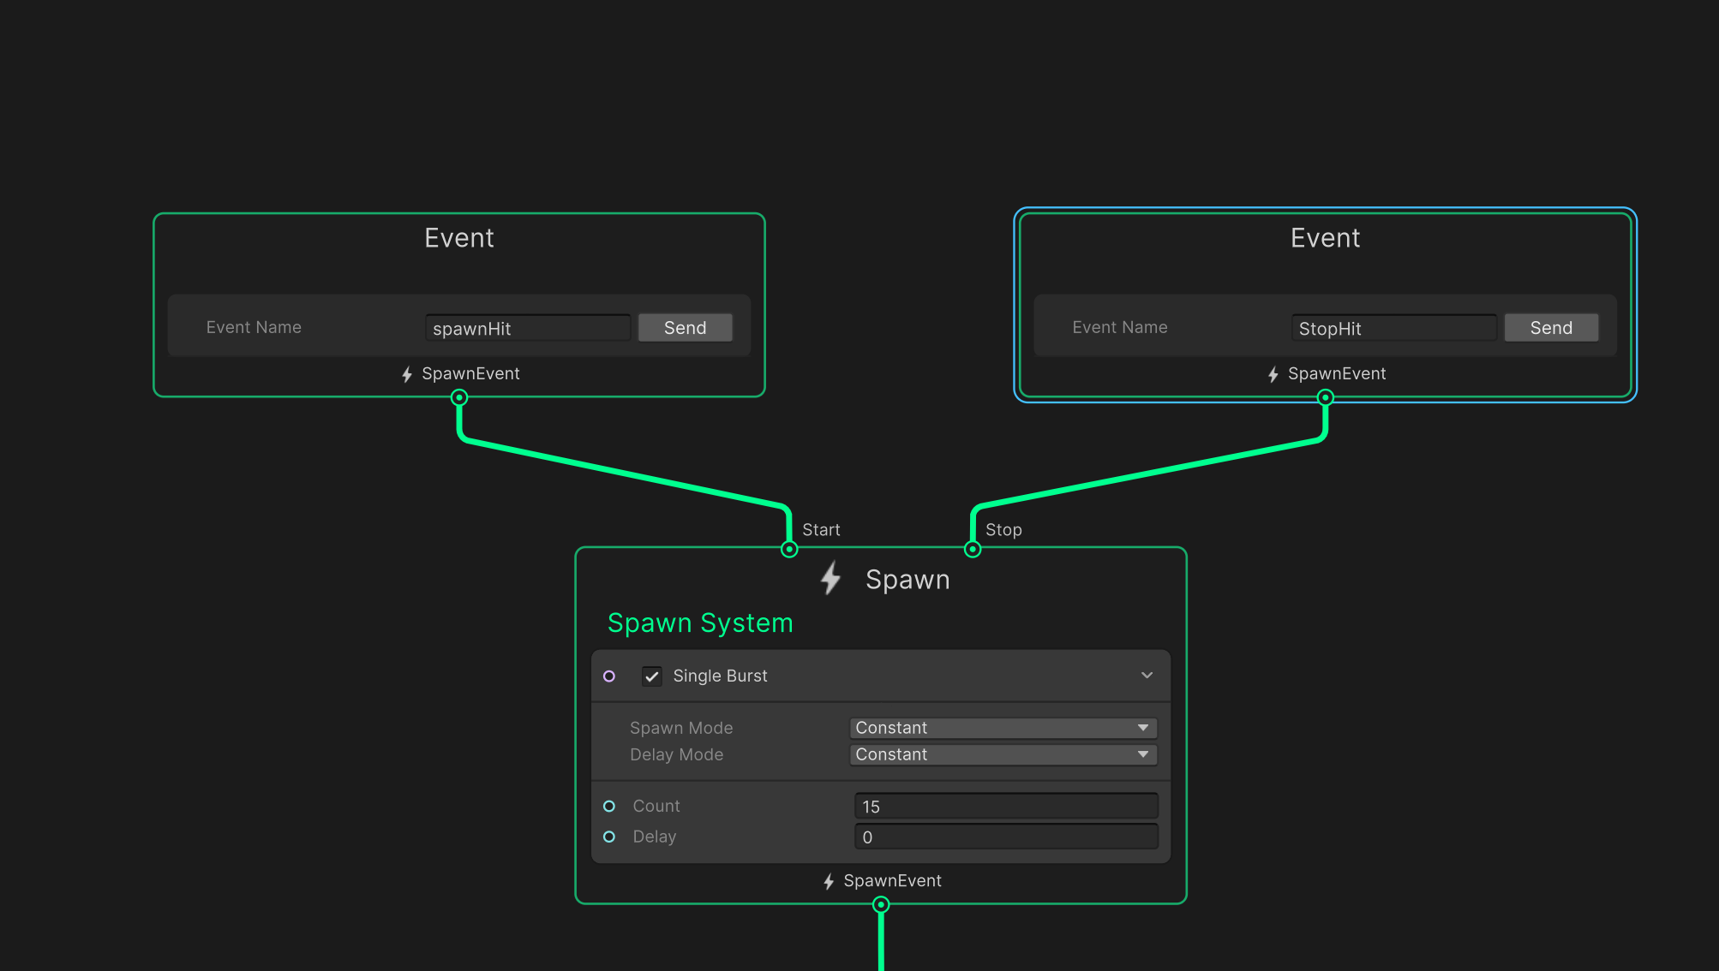This screenshot has height=971, width=1719.
Task: Click the Count field showing 15
Action: tap(1005, 805)
